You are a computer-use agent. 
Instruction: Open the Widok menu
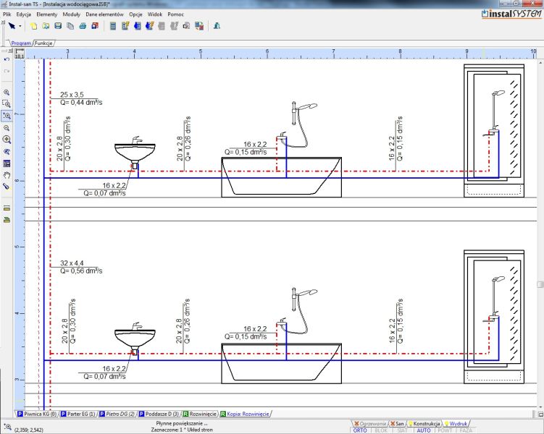click(155, 14)
